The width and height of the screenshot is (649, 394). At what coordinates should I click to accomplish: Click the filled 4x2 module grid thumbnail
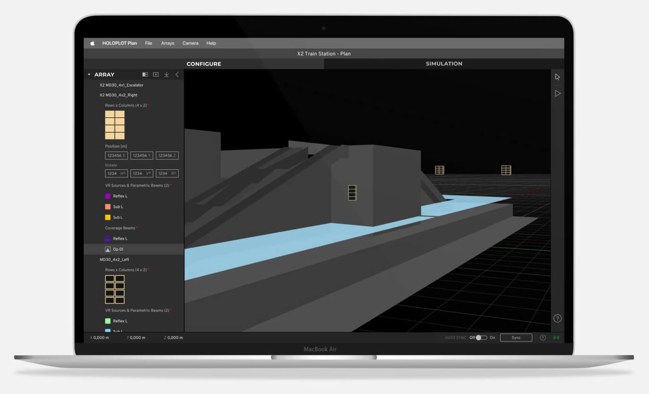(x=115, y=125)
